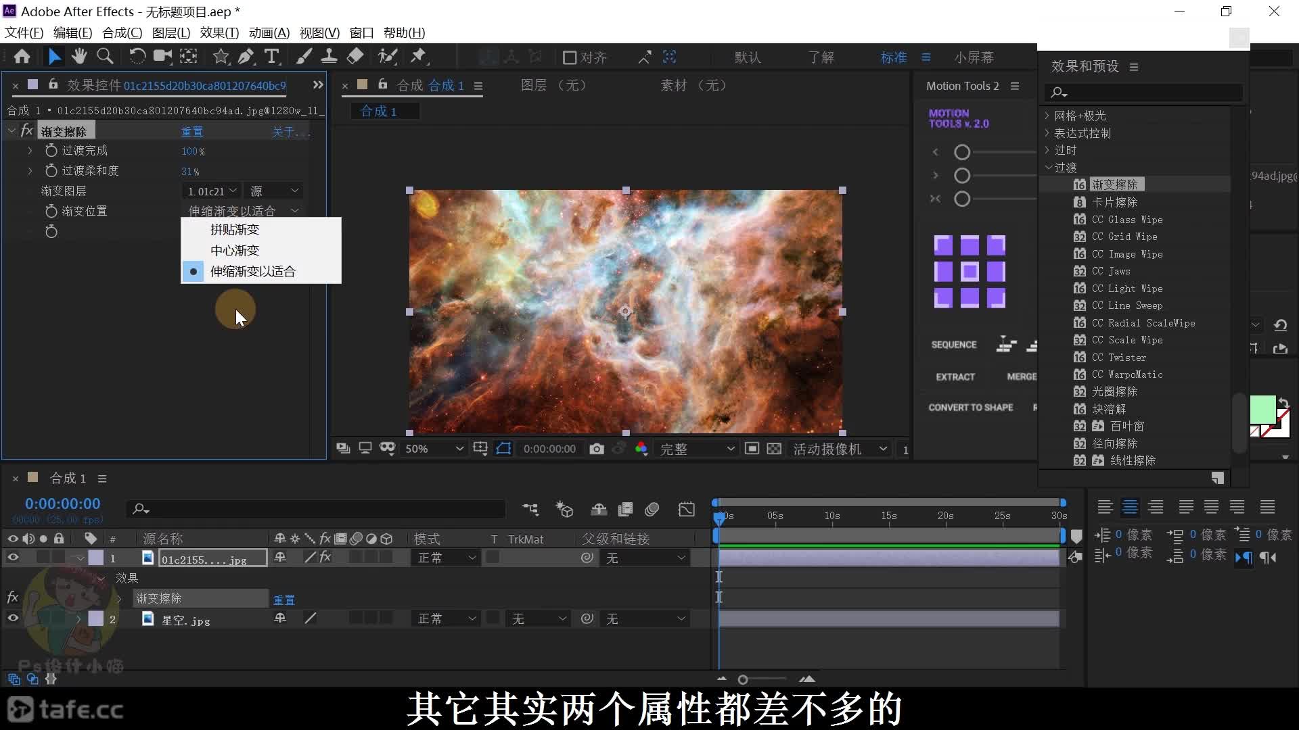This screenshot has width=1299, height=730.
Task: Open the 文件(F) menu
Action: 24,32
